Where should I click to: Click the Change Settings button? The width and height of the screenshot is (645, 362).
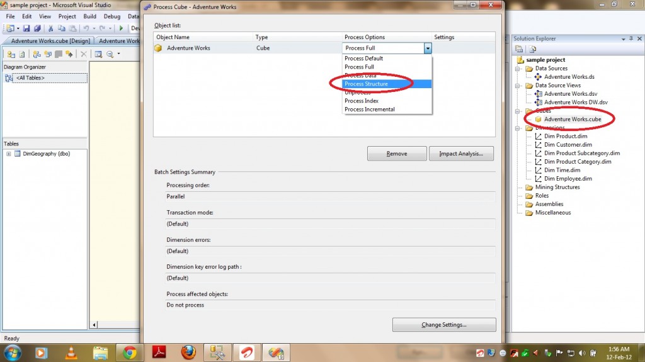444,325
